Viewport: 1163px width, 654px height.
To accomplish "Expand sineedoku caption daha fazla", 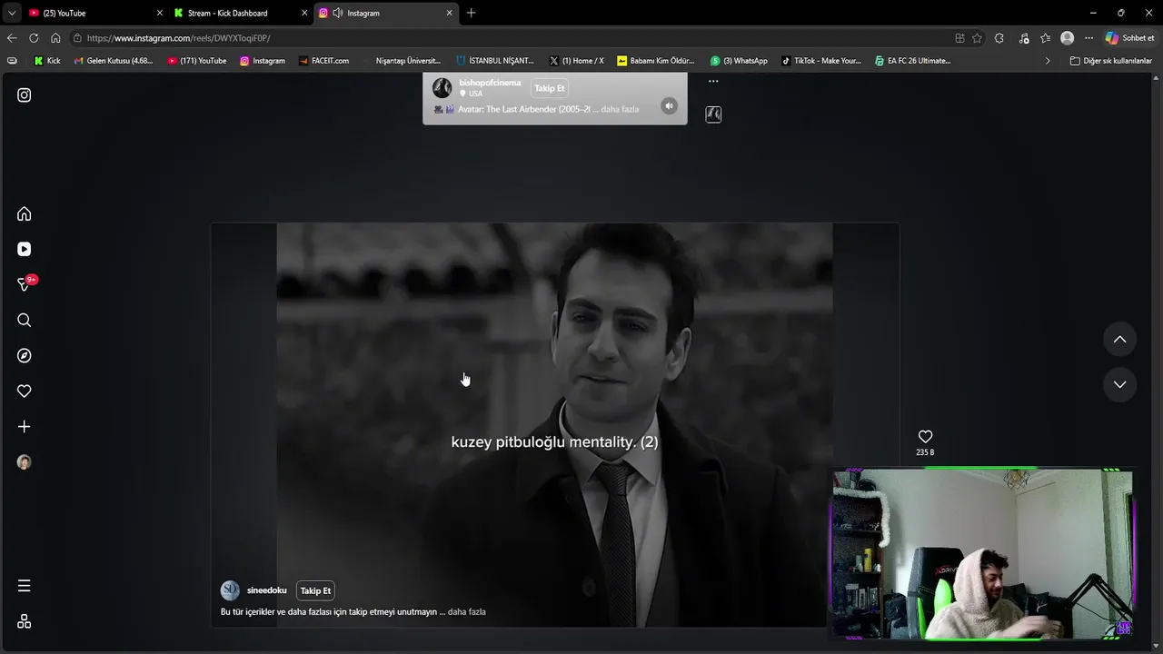I will (x=467, y=611).
